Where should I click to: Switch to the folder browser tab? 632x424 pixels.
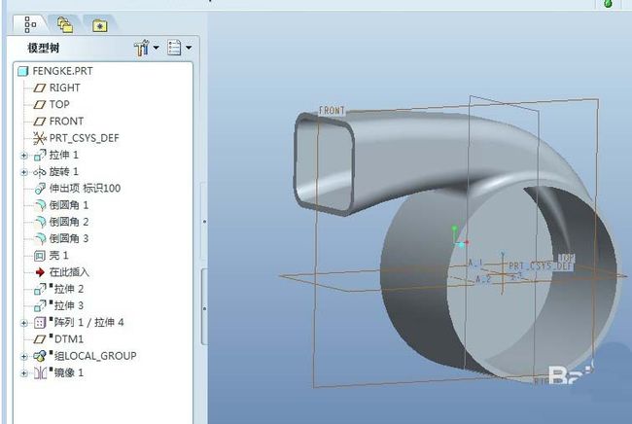tap(65, 25)
